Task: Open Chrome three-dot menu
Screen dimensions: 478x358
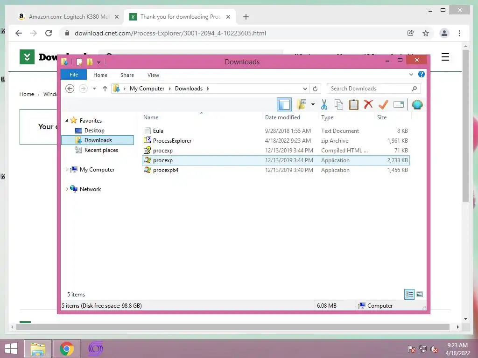Action: coord(459,33)
